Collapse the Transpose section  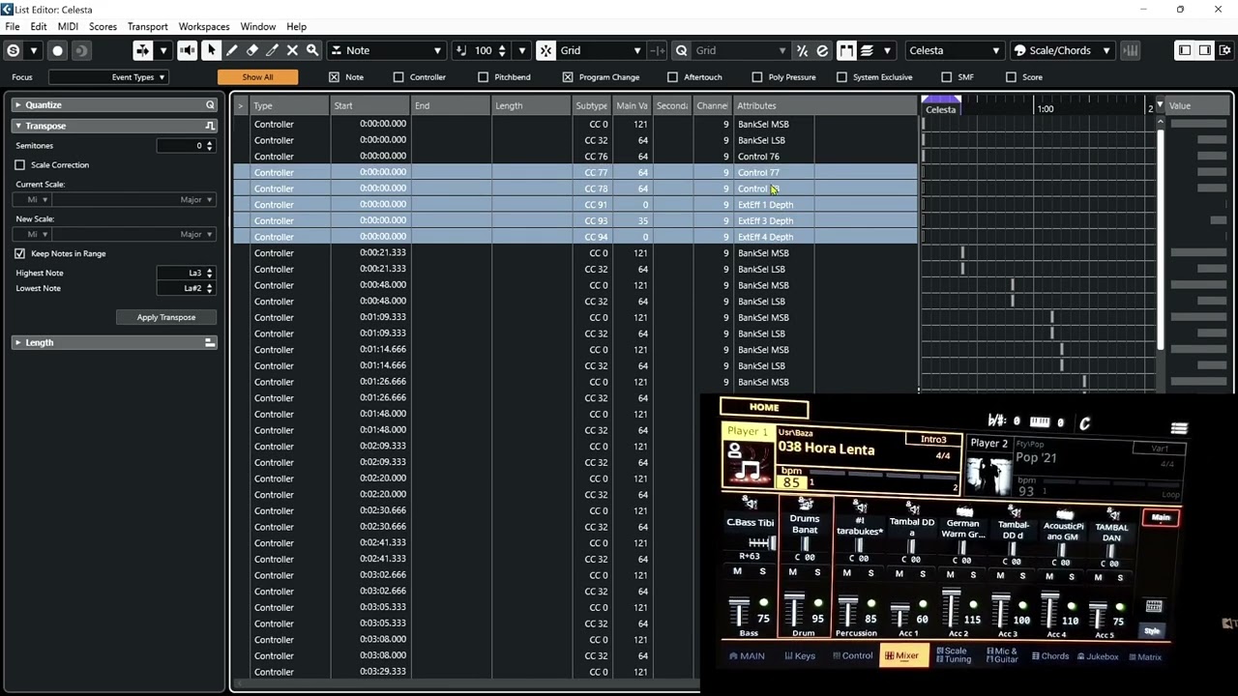coord(17,126)
